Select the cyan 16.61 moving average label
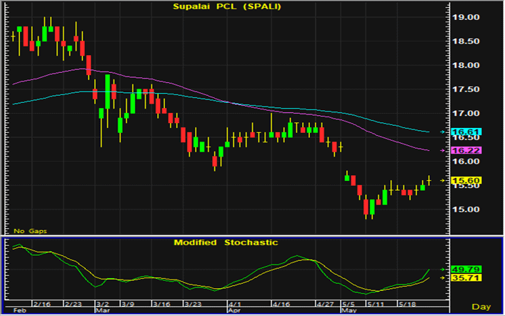This screenshot has width=505, height=316. click(466, 132)
